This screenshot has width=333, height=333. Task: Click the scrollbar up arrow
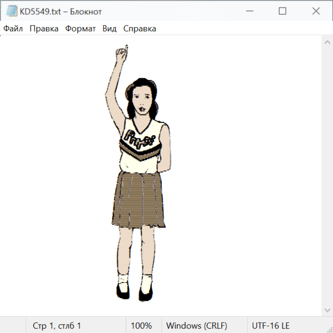tap(327, 42)
